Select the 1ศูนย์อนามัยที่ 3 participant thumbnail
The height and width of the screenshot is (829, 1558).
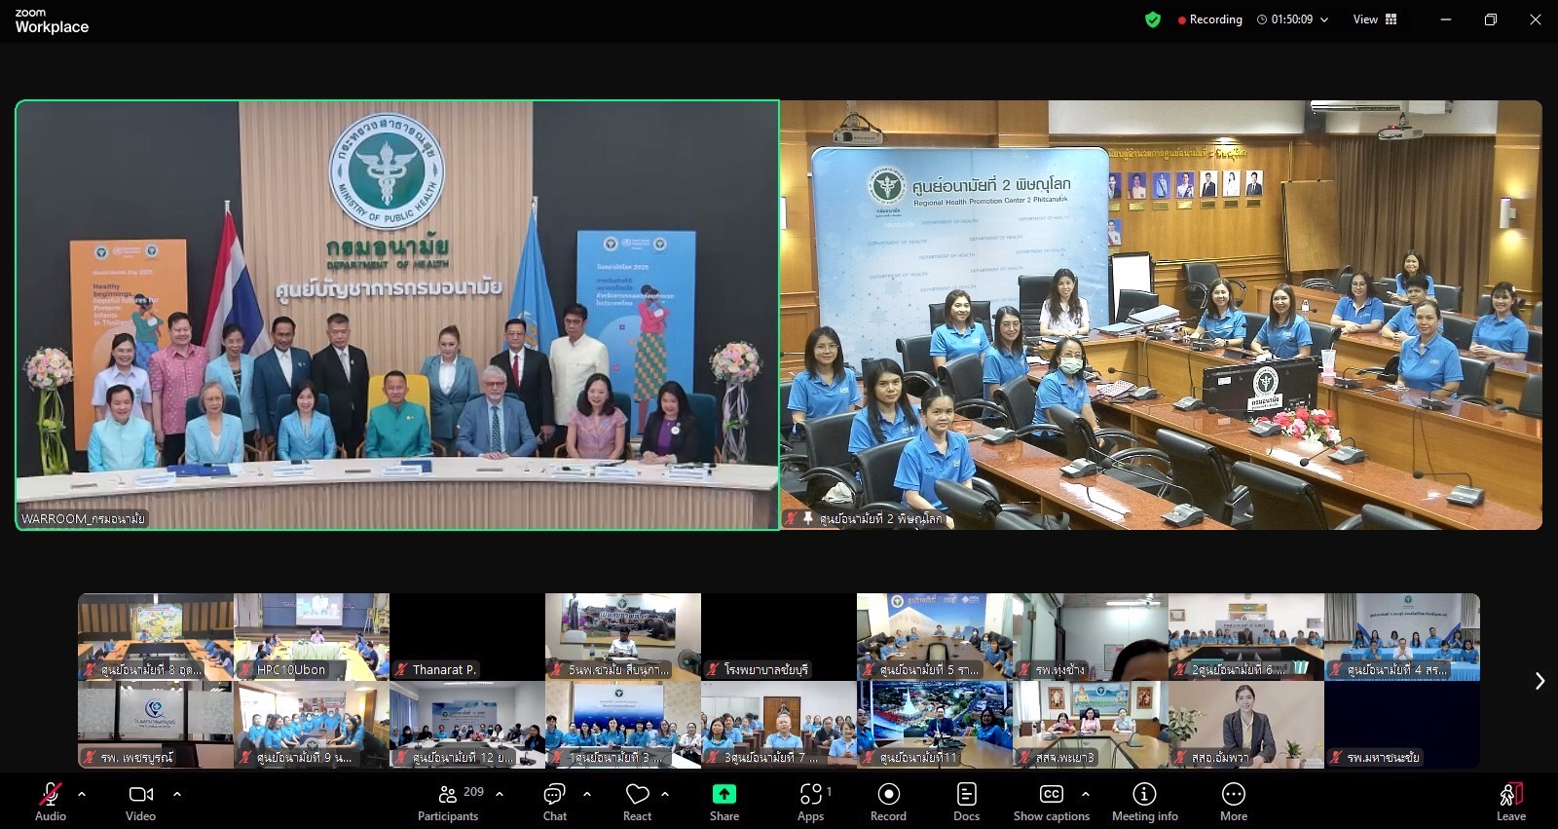tap(623, 725)
